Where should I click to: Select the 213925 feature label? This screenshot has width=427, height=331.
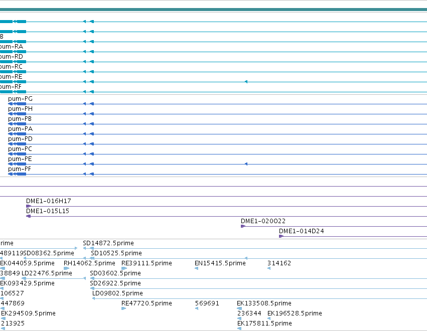pos(13,323)
